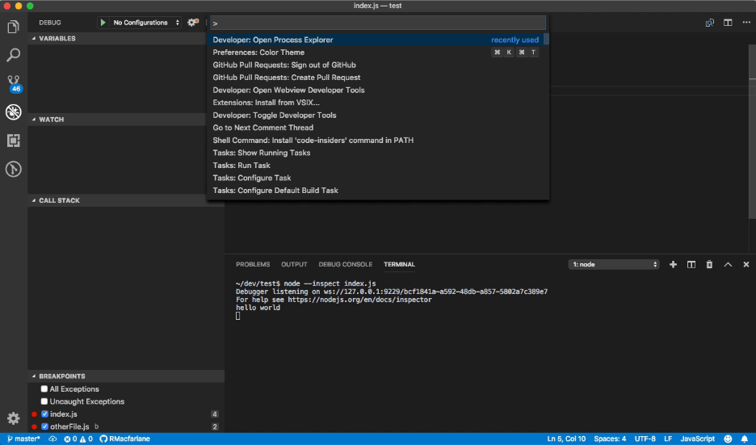Open launch.json via debug gear icon
The image size is (756, 445).
[x=192, y=23]
